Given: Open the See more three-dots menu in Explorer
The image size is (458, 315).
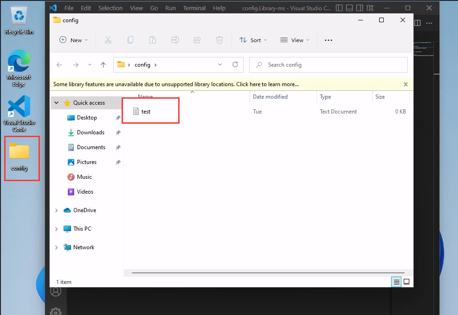Looking at the screenshot, I should click(x=329, y=40).
